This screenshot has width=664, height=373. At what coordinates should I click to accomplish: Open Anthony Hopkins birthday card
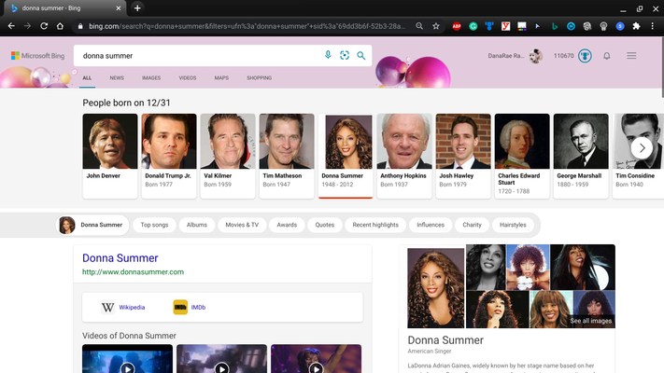pos(404,156)
